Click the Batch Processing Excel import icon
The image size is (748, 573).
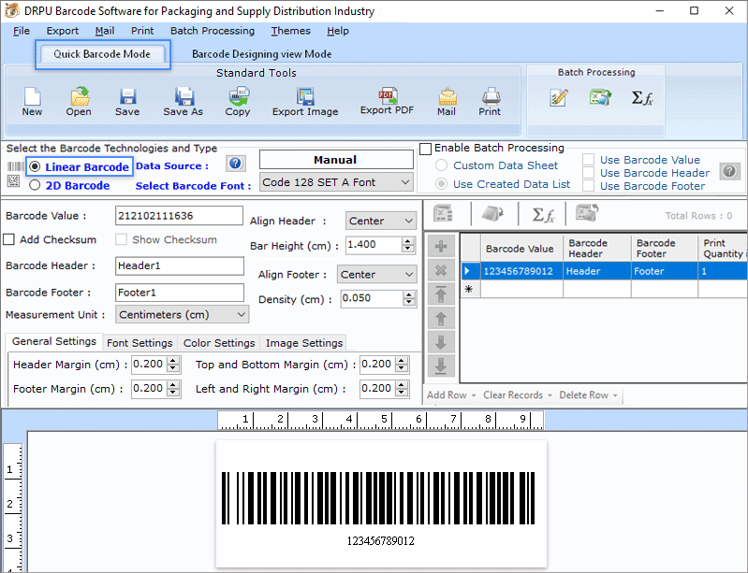(x=600, y=97)
